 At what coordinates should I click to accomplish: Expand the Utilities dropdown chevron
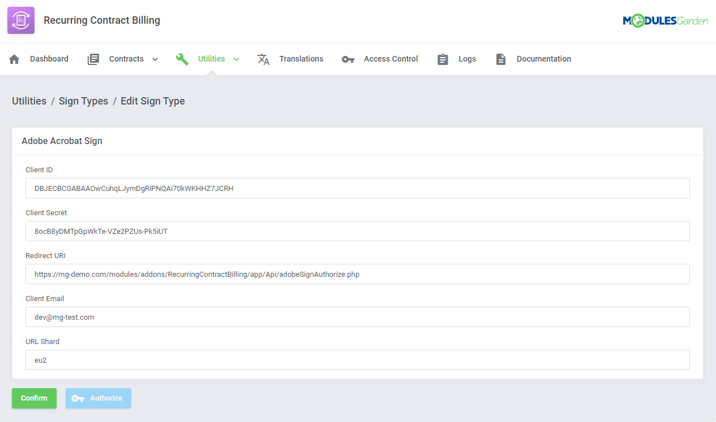tap(236, 59)
